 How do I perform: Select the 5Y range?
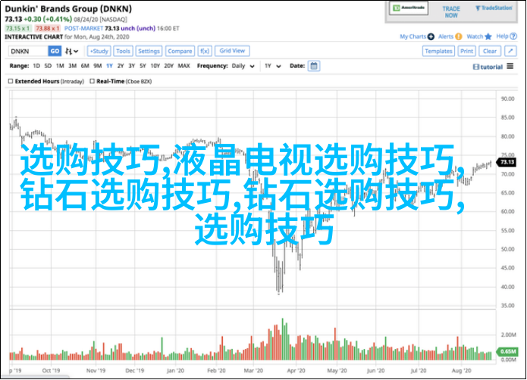(x=143, y=66)
